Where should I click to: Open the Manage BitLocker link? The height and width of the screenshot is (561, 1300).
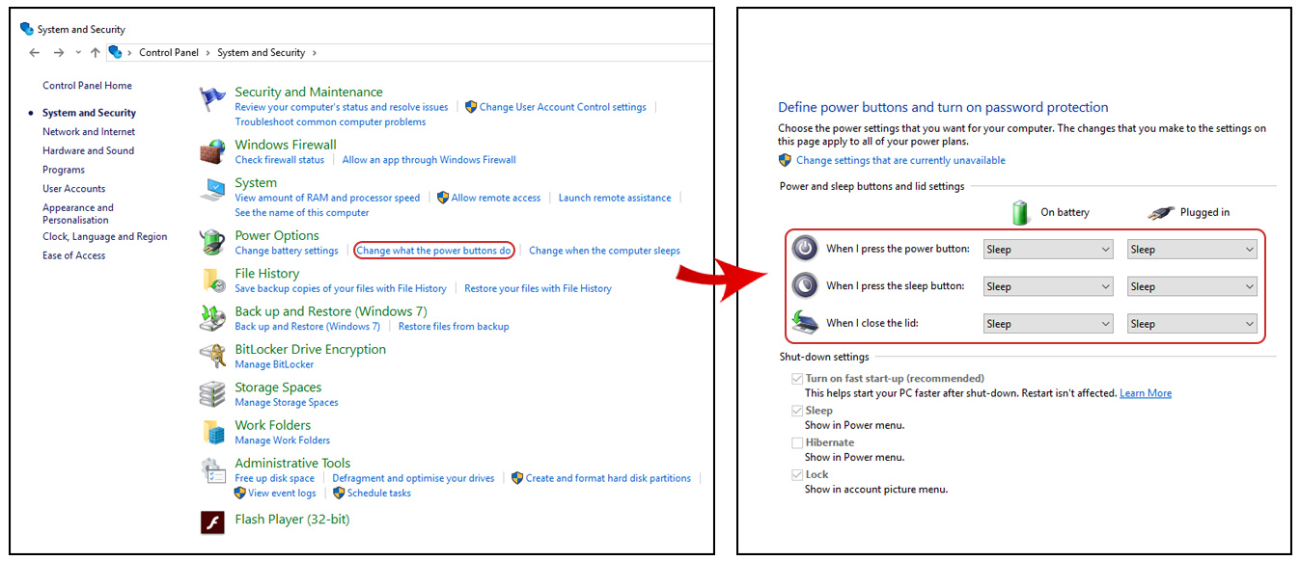(274, 364)
